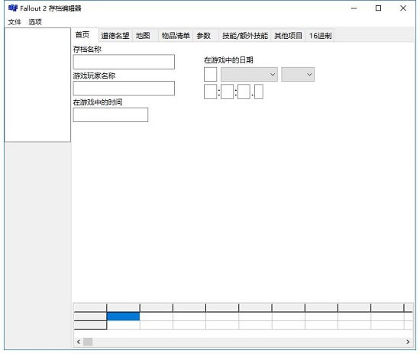Viewport: 420px width, 354px height.
Task: Focus the 在游戏中的时间 field
Action: click(x=111, y=114)
